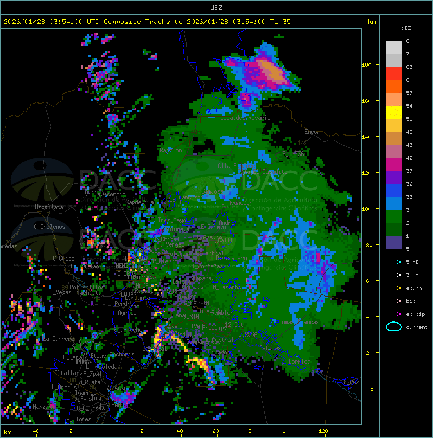
Task: Click the 'Cacheuta' map label
Action: [x=89, y=293]
